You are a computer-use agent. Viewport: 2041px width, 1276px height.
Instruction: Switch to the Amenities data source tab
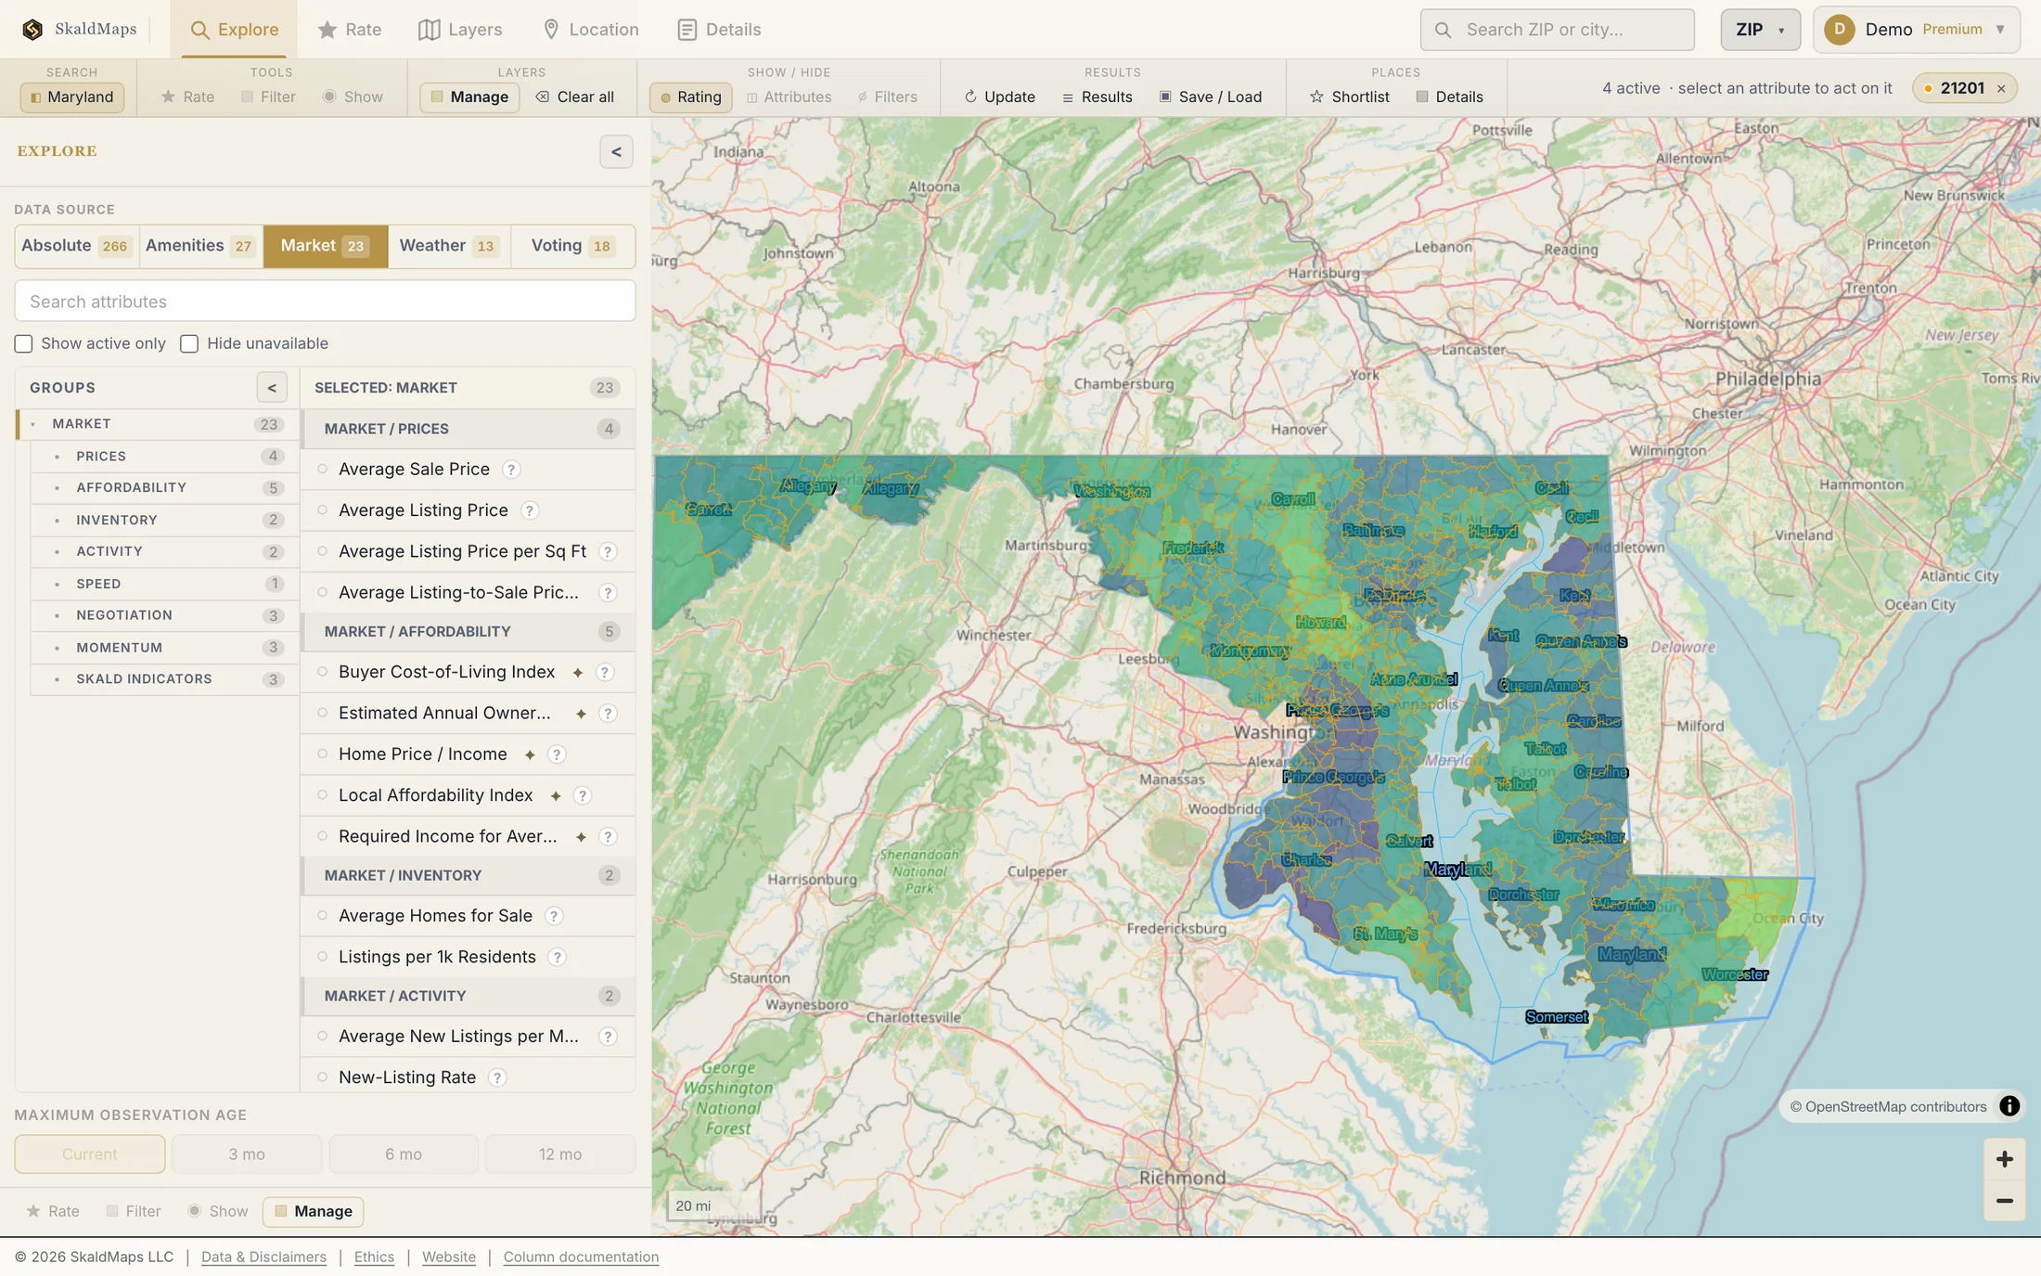[200, 246]
